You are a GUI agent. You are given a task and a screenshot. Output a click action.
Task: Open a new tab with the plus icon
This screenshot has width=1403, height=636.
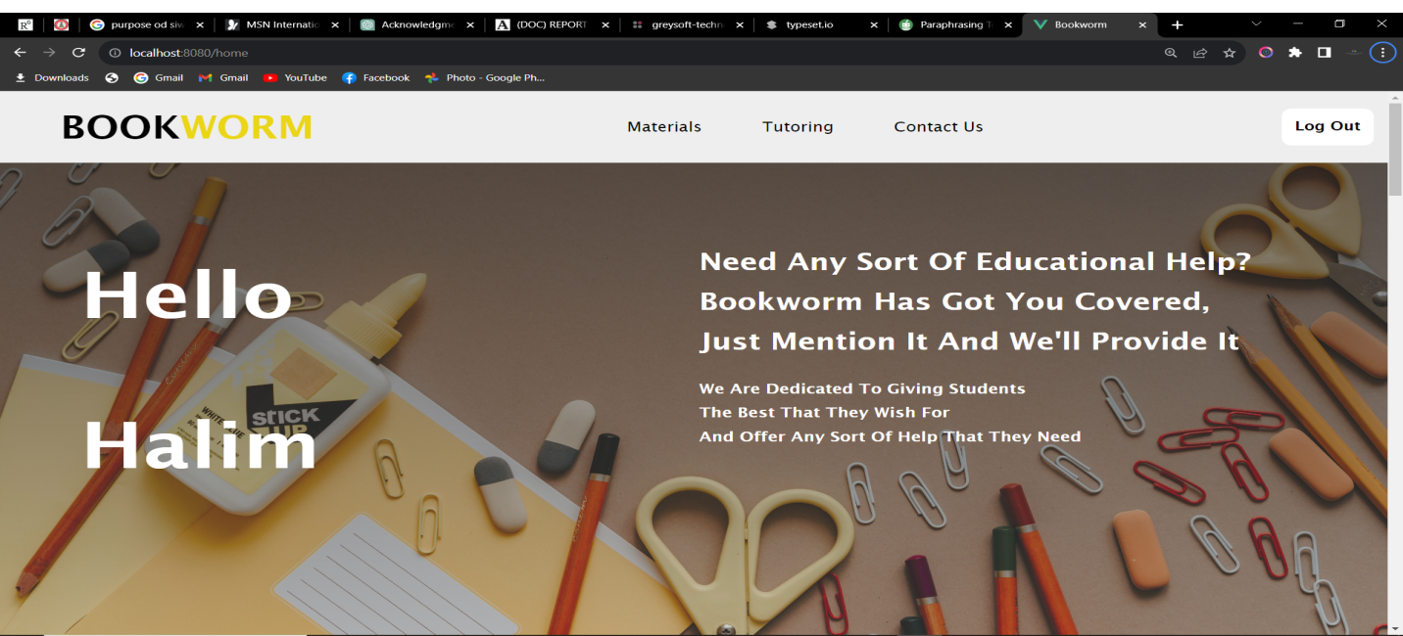click(1178, 24)
